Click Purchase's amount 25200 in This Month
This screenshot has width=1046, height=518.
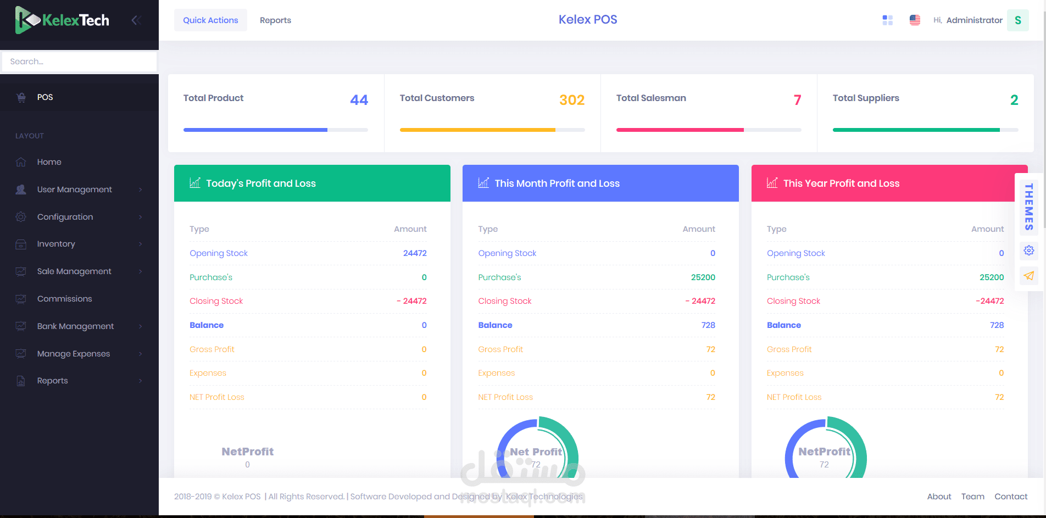(703, 277)
